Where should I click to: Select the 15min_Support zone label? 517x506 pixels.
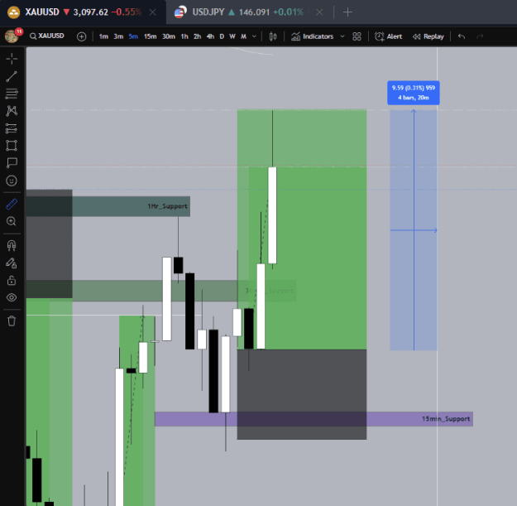446,419
